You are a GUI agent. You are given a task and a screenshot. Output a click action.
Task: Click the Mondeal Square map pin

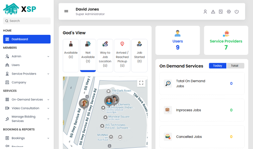click(x=105, y=117)
